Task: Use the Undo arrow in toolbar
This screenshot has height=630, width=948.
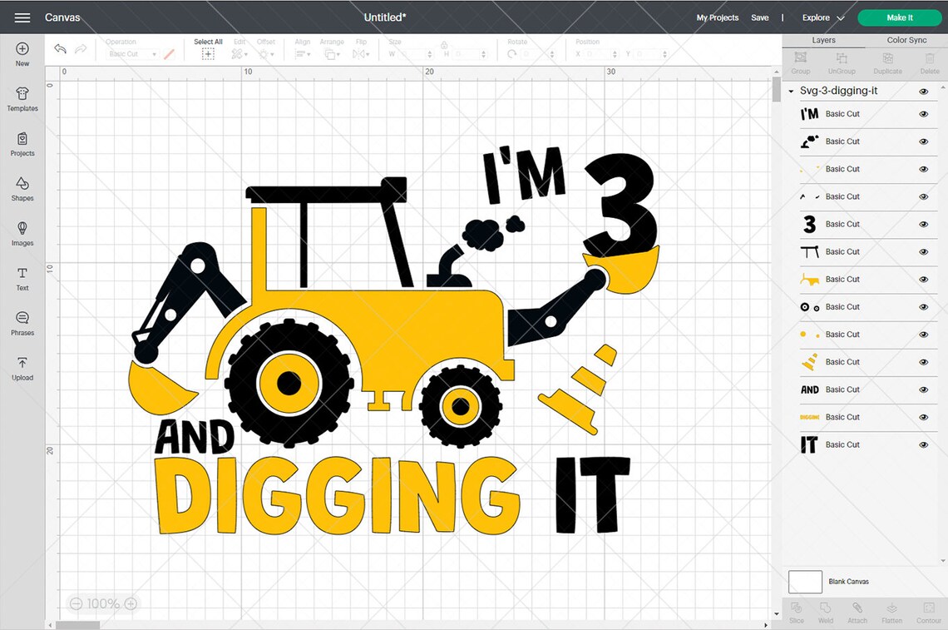Action: point(59,49)
